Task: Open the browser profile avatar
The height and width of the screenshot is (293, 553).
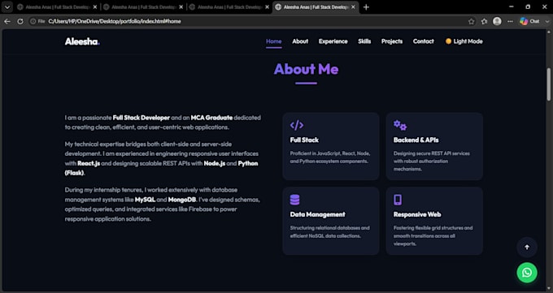Action: pos(497,21)
